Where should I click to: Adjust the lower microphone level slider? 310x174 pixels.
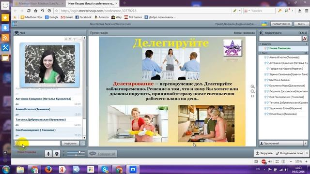76,155
